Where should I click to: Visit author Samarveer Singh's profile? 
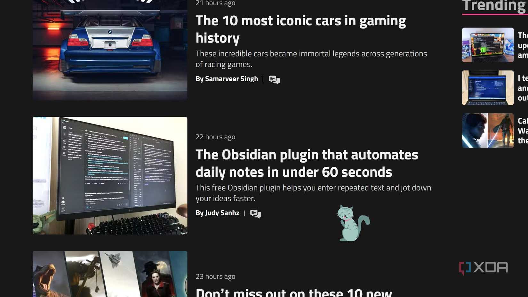pyautogui.click(x=231, y=79)
